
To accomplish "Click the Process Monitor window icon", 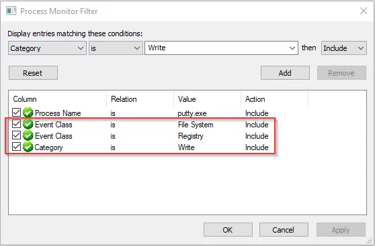I will click(11, 11).
